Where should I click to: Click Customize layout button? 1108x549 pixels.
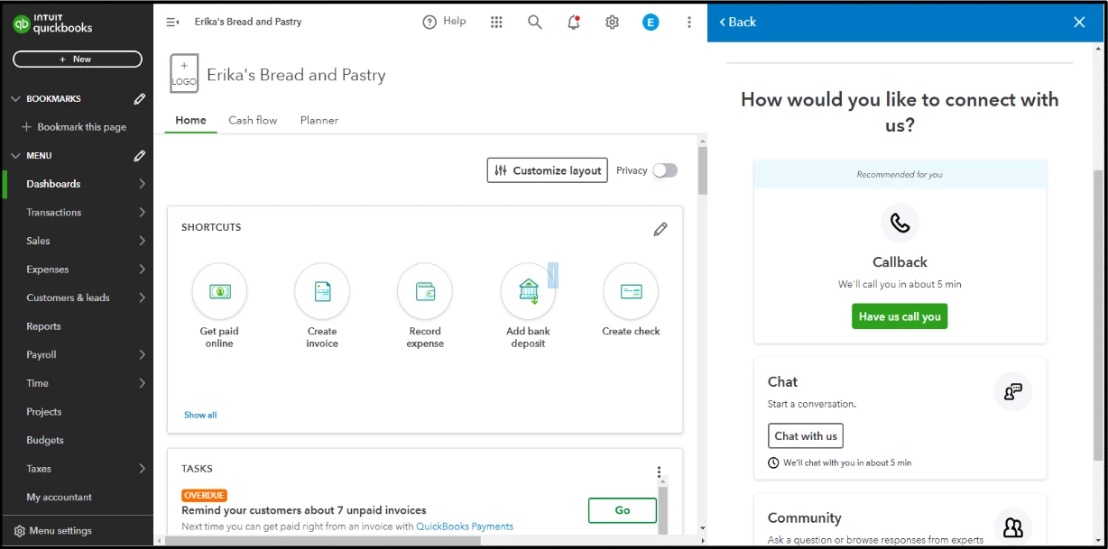(549, 170)
